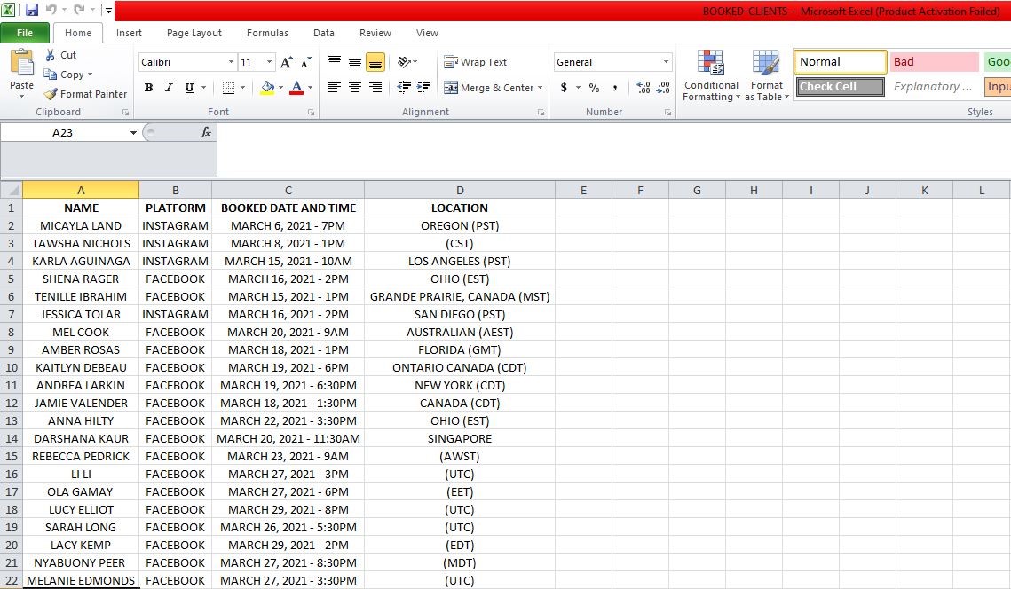Screen dimensions: 1011x589
Task: Switch to the View tab
Action: [x=427, y=33]
